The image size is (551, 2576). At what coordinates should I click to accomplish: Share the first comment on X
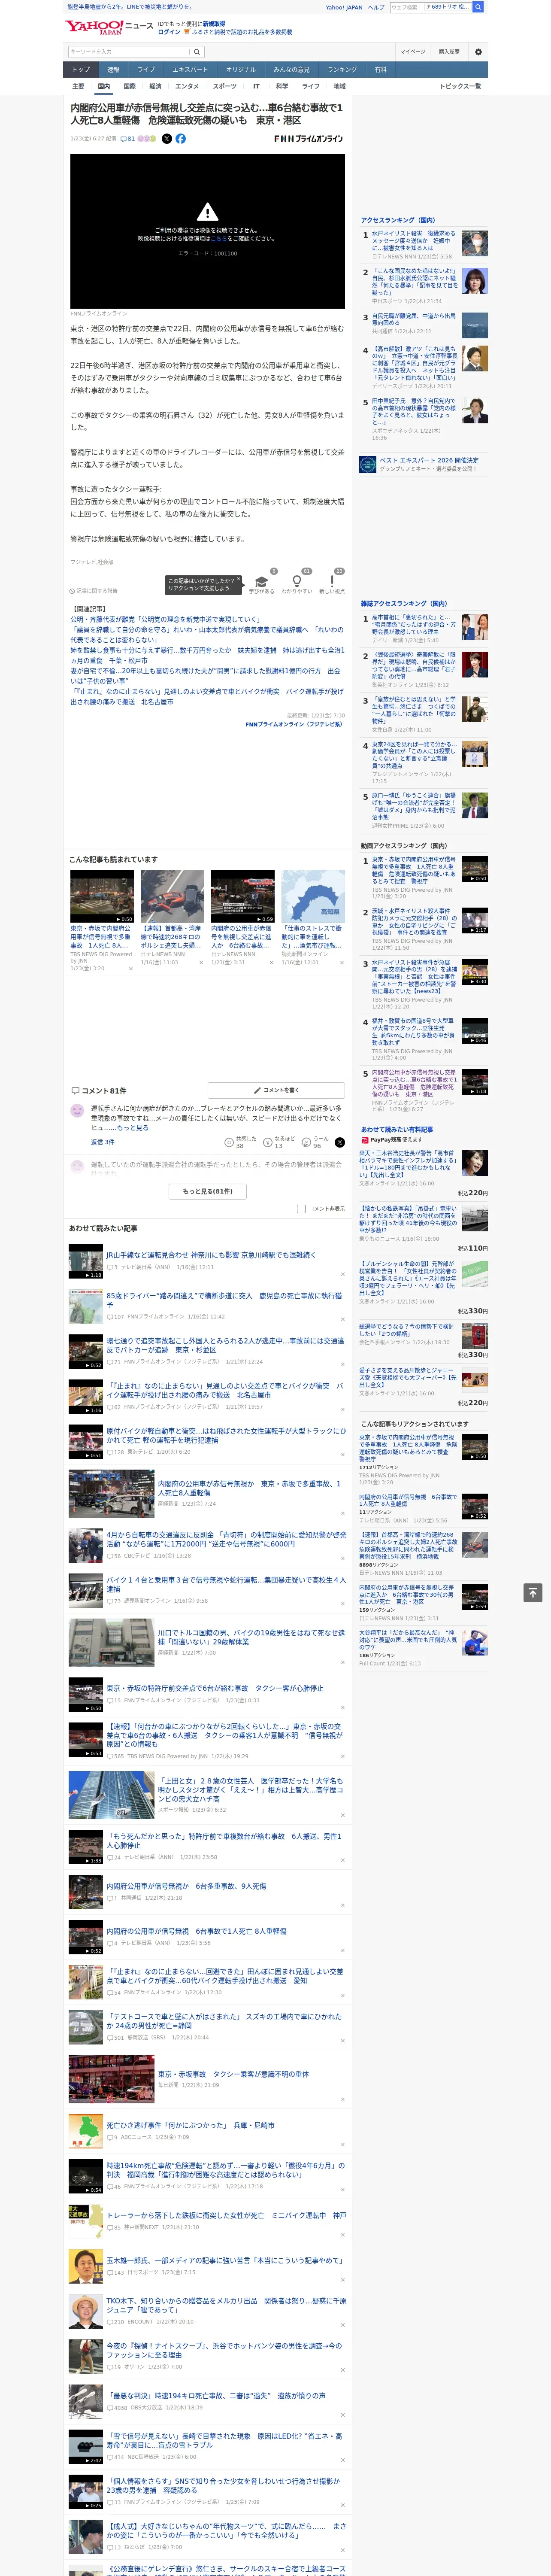tap(340, 1141)
